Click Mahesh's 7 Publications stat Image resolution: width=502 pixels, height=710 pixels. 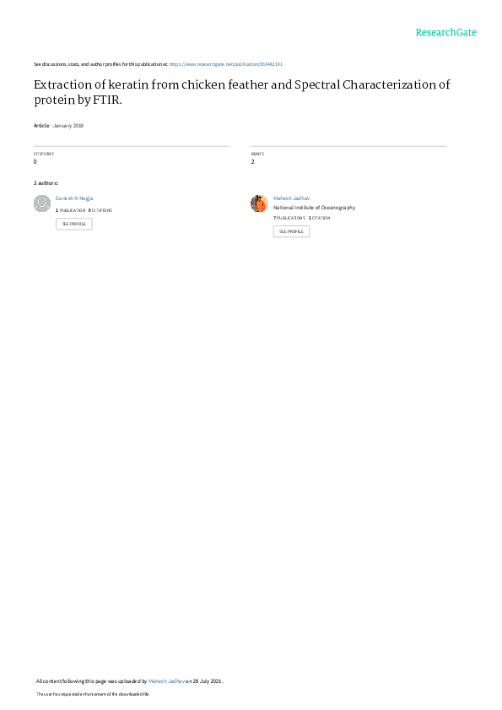pos(289,218)
